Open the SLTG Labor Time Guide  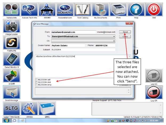point(12,109)
